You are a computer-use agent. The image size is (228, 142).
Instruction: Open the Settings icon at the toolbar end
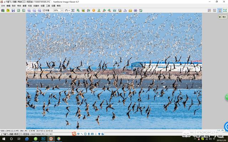click(x=141, y=10)
